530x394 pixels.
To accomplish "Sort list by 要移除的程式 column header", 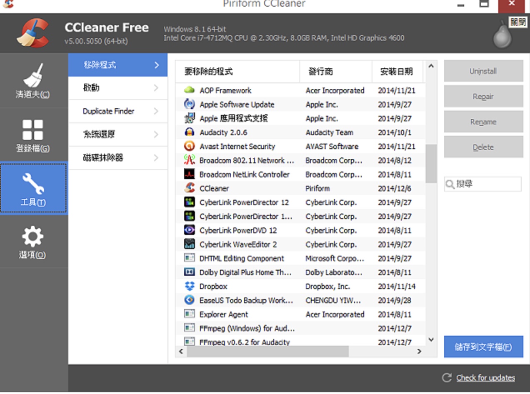I will coord(237,72).
